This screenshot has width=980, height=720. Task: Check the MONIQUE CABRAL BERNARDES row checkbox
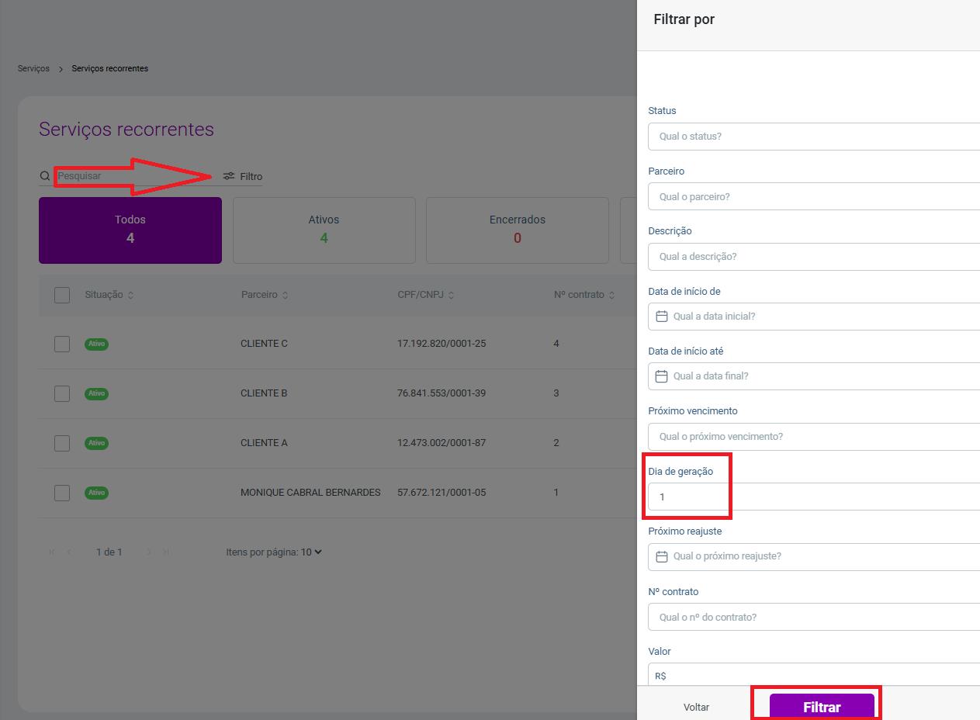click(x=62, y=493)
